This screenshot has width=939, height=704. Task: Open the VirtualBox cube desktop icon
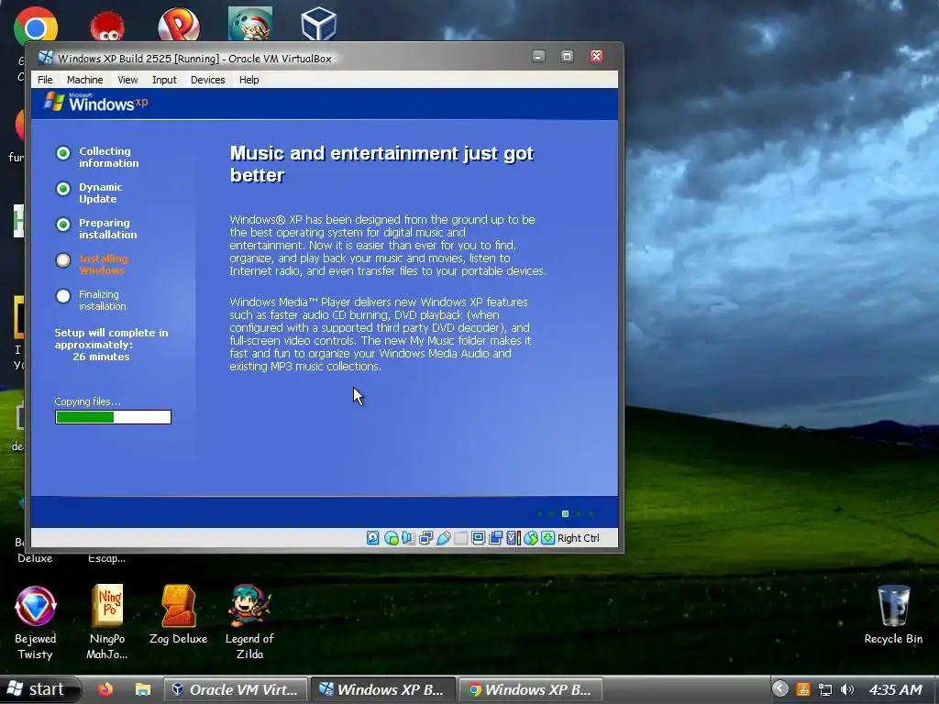click(x=318, y=24)
